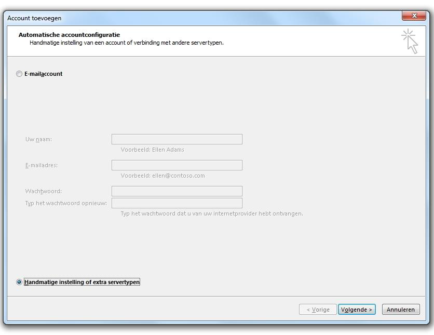The height and width of the screenshot is (335, 434).
Task: Click the 'E-mailadres:' label
Action: point(42,165)
